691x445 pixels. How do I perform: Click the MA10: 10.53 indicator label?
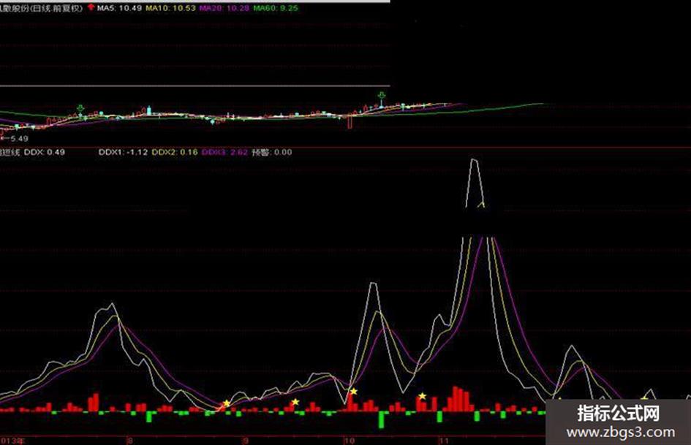coord(170,8)
